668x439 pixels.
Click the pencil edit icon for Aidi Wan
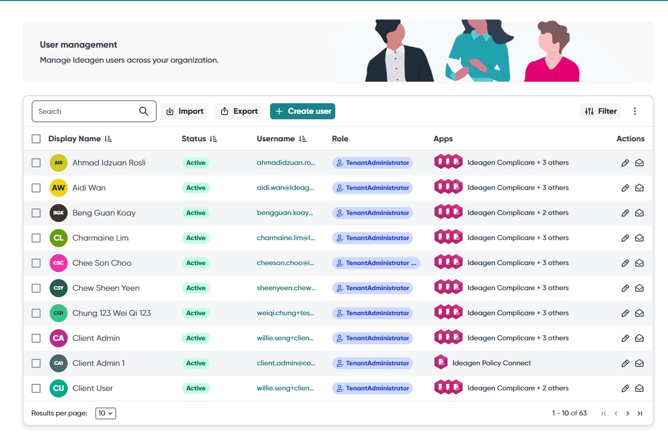coord(625,188)
